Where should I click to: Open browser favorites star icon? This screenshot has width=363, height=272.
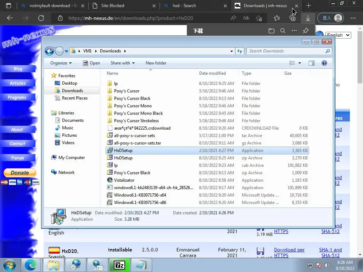[277, 18]
